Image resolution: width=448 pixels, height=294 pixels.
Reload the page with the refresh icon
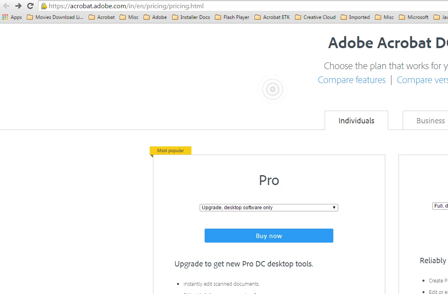coord(30,6)
